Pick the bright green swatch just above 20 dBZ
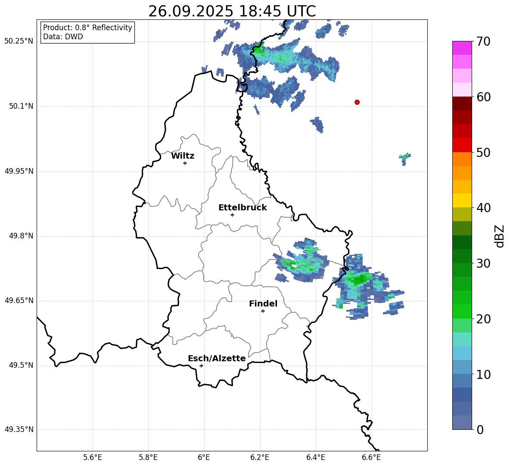Viewport: 510px width, 466px height. tap(462, 311)
